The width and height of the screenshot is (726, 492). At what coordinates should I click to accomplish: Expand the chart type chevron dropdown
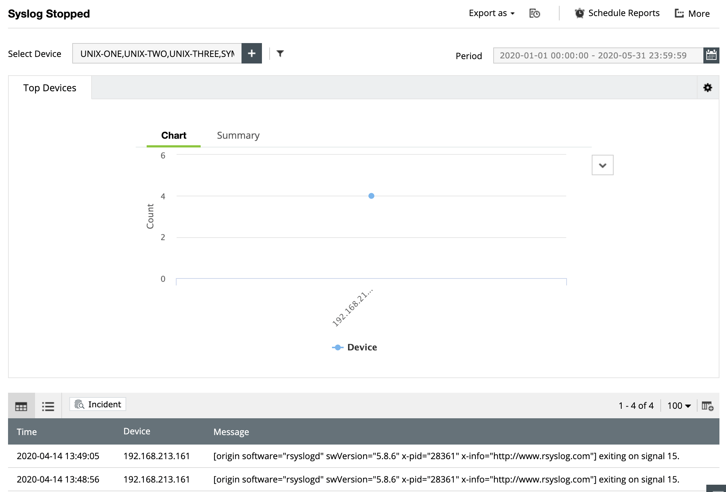coord(602,165)
